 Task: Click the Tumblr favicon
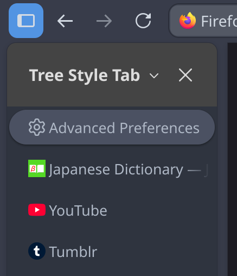[37, 251]
